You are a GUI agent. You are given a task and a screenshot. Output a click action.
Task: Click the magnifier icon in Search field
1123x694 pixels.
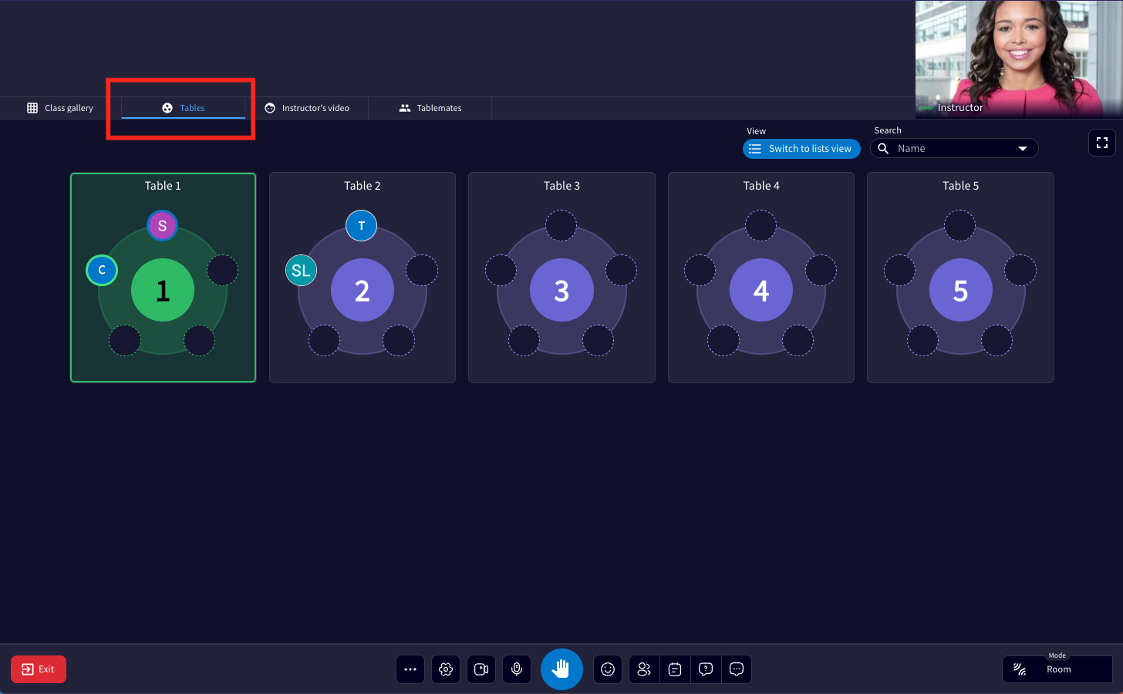[884, 148]
